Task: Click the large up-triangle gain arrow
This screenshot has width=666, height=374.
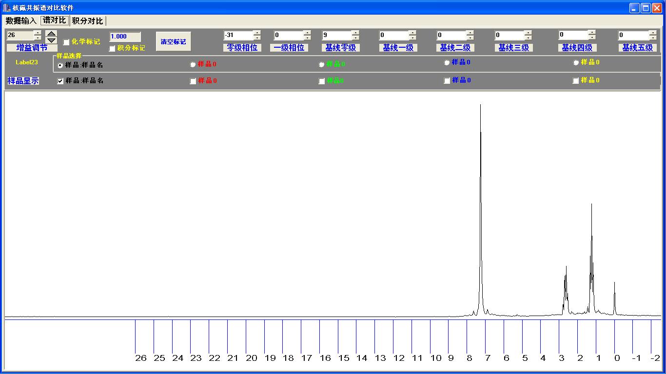Action: click(x=51, y=34)
